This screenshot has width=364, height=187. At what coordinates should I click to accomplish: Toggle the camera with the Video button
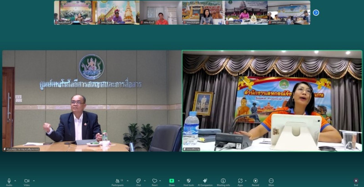click(27, 182)
